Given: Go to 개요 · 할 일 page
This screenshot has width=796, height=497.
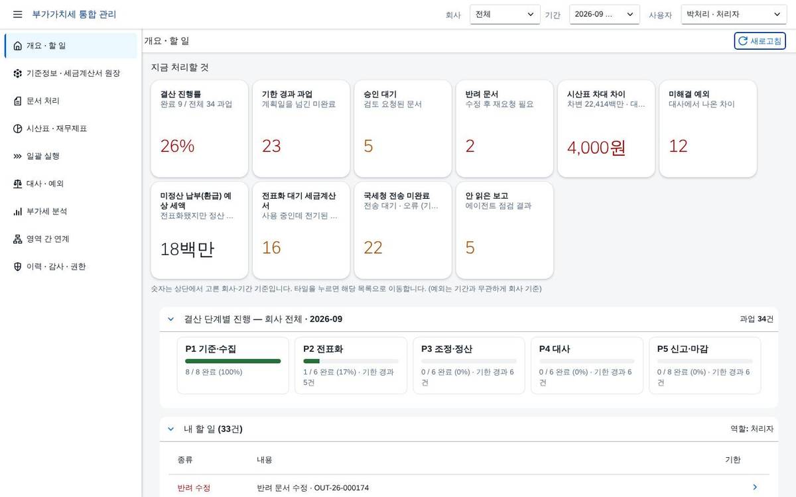Looking at the screenshot, I should click(71, 46).
